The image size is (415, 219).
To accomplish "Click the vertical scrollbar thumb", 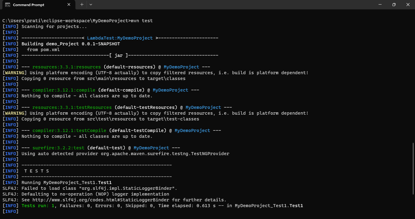I will click(x=413, y=168).
